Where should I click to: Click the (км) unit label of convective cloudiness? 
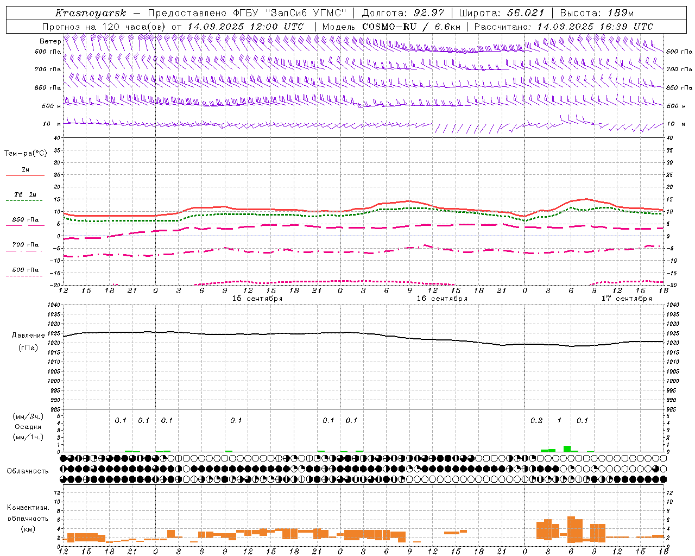28,529
